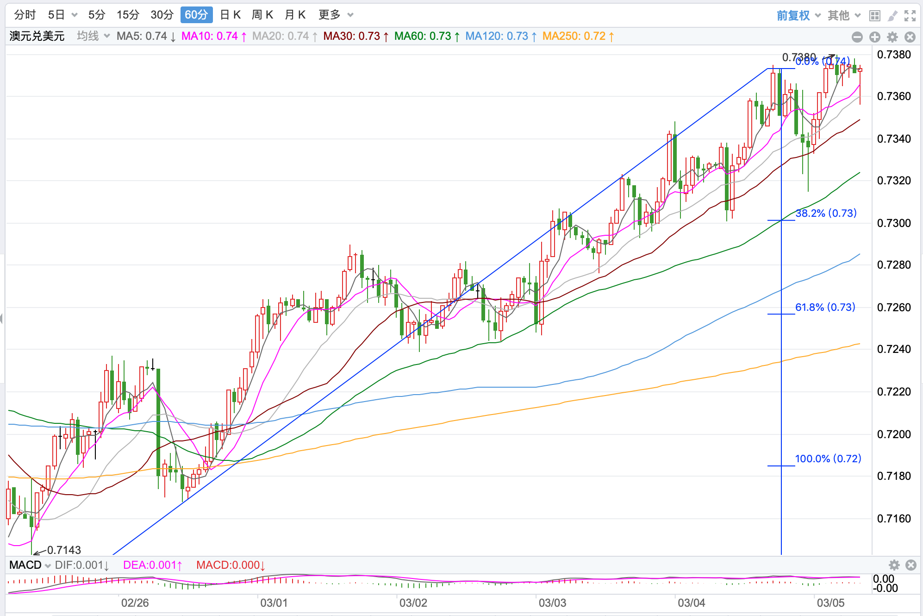Zoom out main chart with minus icon
The image size is (923, 616).
(x=857, y=37)
